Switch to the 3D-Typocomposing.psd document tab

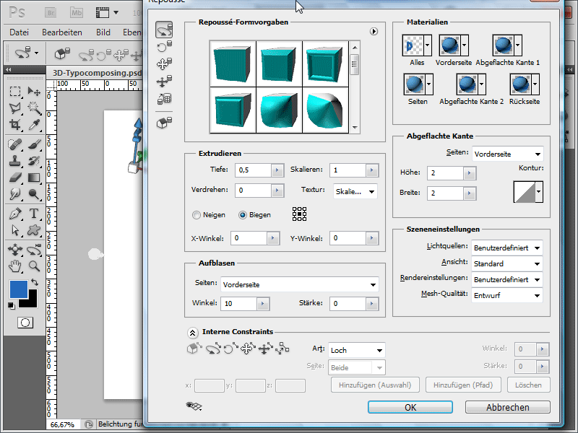tap(97, 73)
